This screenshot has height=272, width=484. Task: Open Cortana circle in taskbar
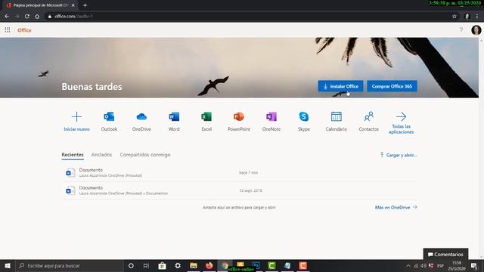131,265
